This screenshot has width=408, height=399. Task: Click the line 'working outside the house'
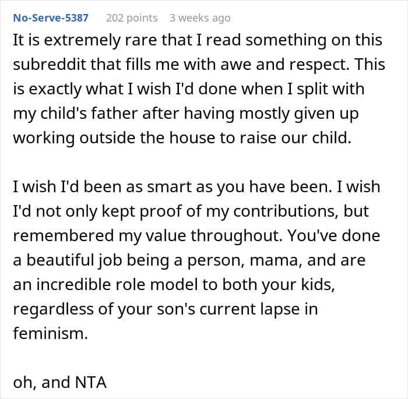[x=182, y=137]
